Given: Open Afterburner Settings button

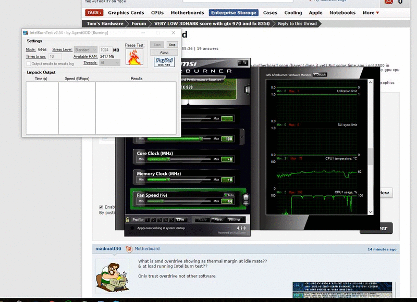Looking at the screenshot, I should click(x=234, y=220).
